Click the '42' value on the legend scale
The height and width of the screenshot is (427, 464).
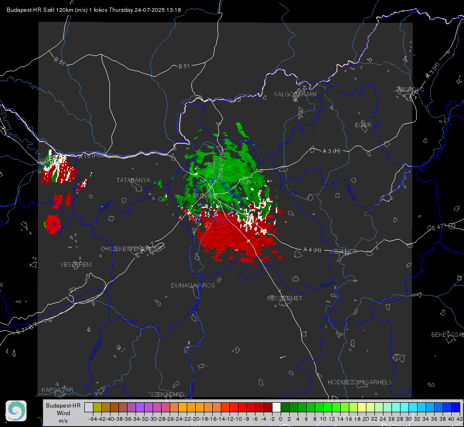[459, 419]
